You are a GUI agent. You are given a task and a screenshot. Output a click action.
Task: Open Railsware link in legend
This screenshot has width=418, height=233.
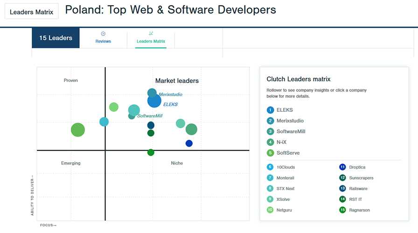(x=358, y=189)
